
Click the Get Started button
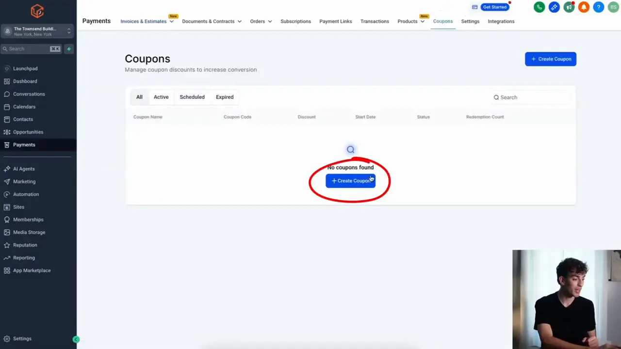495,7
